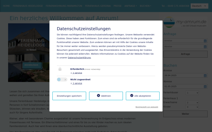Click Einstellungen speichern button
The image size is (212, 132).
tap(69, 96)
